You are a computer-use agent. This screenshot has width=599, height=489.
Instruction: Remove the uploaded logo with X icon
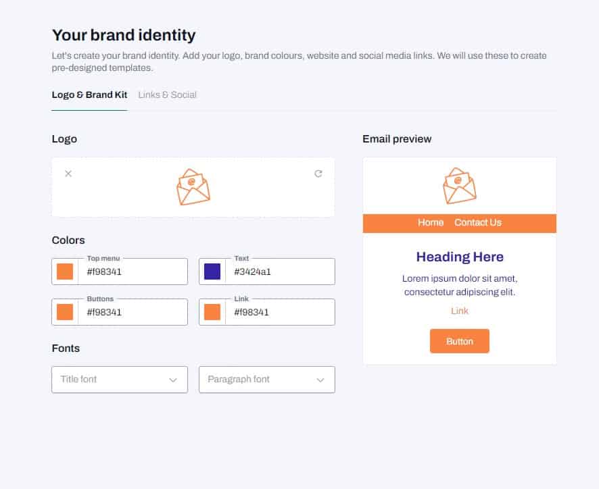[68, 174]
